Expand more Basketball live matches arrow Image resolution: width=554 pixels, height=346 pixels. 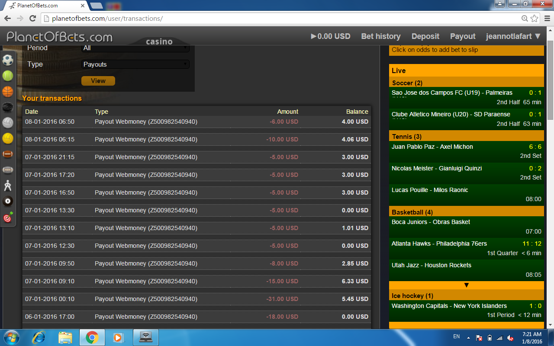466,285
